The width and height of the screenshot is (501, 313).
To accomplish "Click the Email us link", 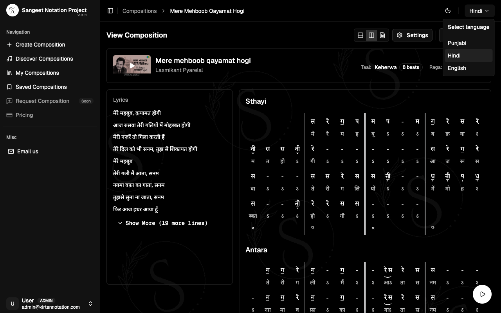I will pos(27,151).
